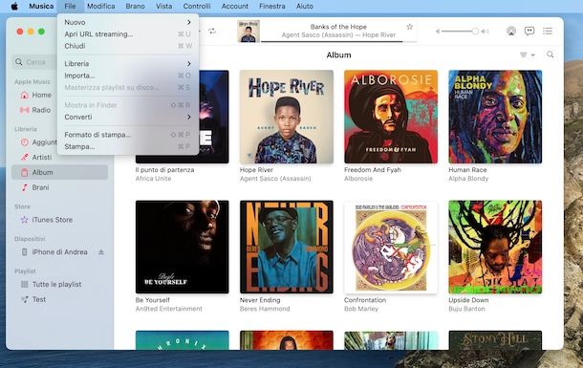583x368 pixels.
Task: Open the Hope River album cover
Action: (287, 117)
